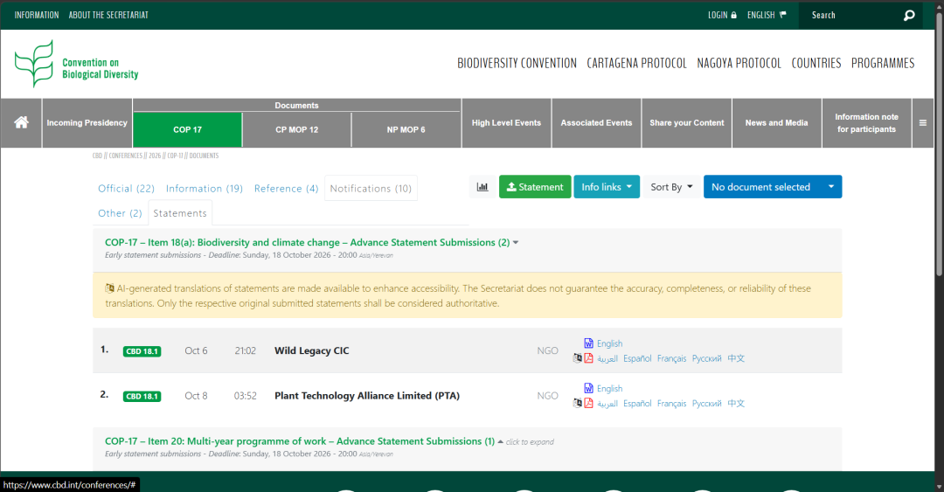Select the Statements tab
Viewport: 944px width, 492px height.
180,213
